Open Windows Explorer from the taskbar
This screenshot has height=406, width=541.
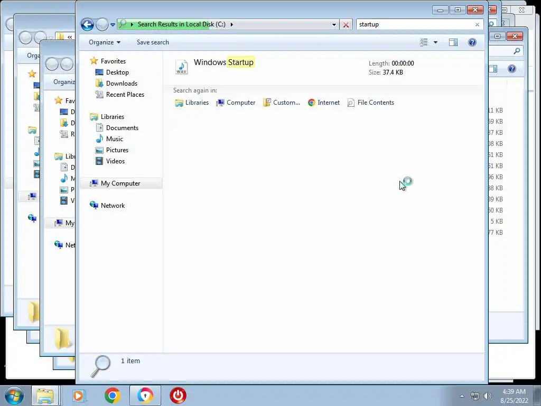[45, 395]
